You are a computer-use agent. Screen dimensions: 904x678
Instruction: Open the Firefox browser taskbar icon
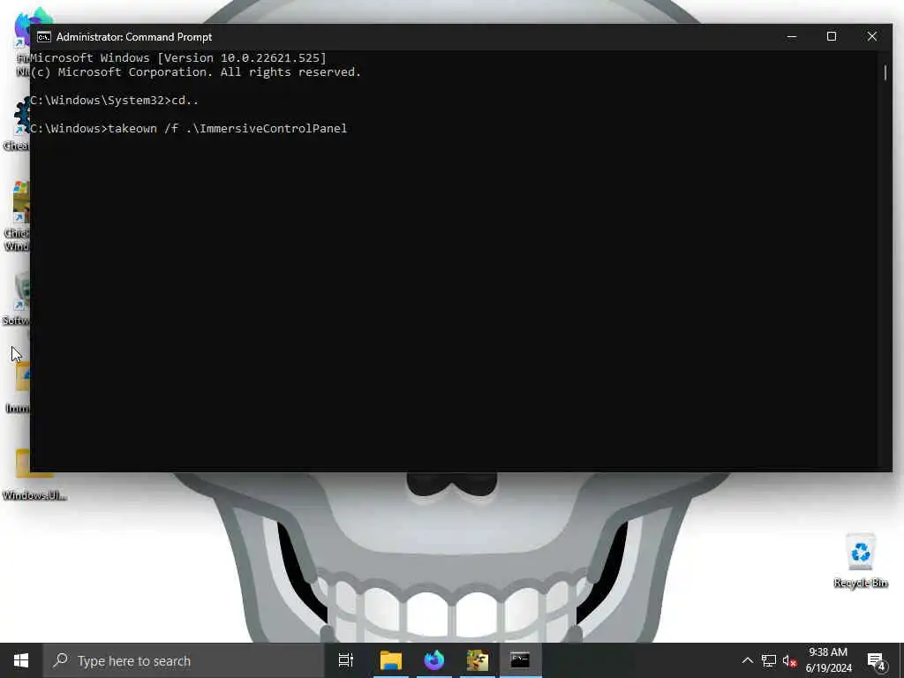click(434, 660)
